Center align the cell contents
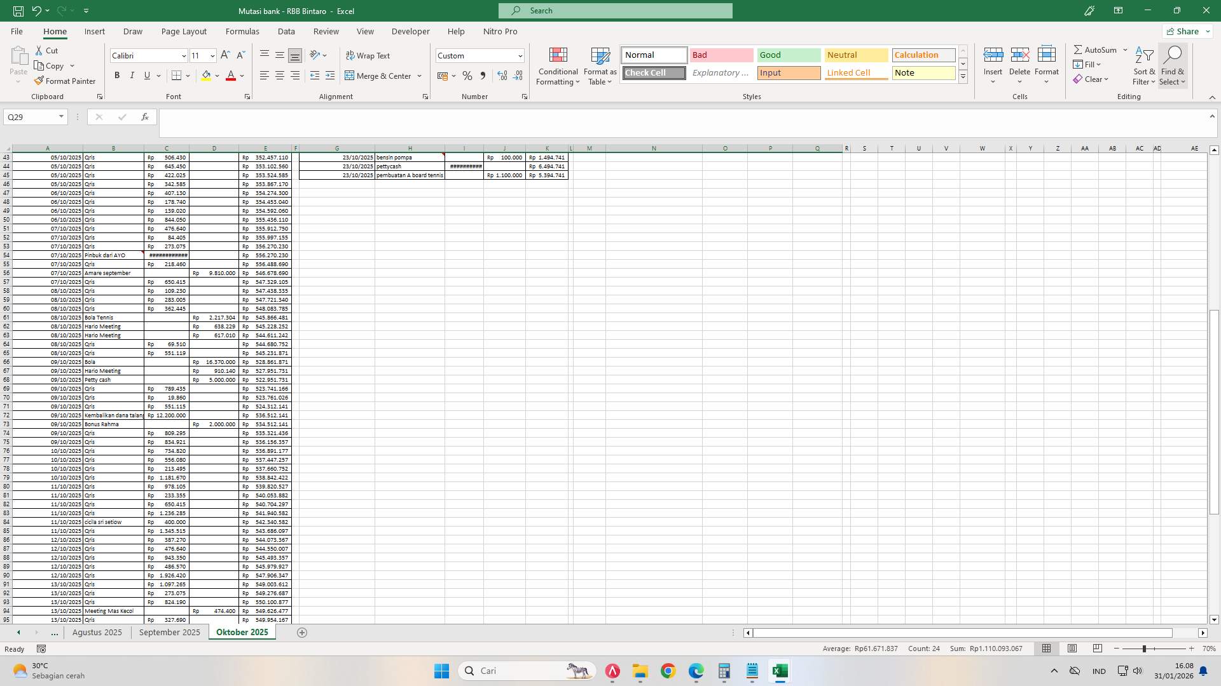1221x686 pixels. click(x=279, y=75)
